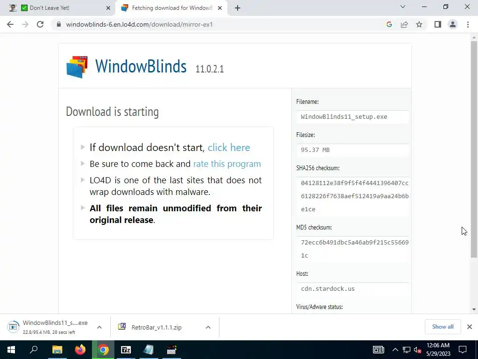Click the scrollbar down arrow
The width and height of the screenshot is (478, 359).
coord(474,309)
